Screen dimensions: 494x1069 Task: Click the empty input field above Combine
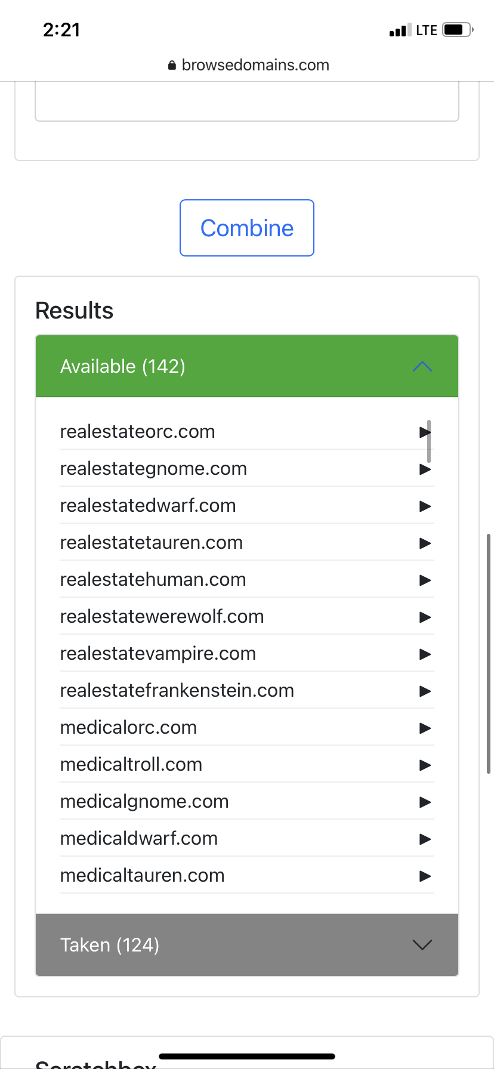point(246,101)
